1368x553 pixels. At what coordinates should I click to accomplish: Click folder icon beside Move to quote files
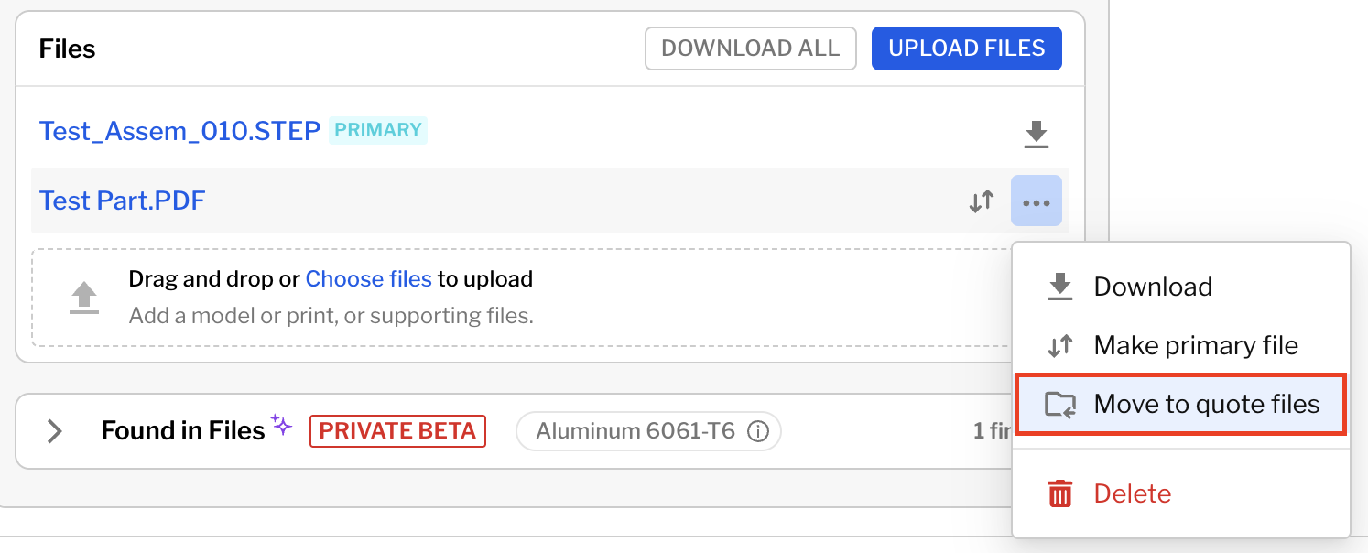click(x=1060, y=404)
